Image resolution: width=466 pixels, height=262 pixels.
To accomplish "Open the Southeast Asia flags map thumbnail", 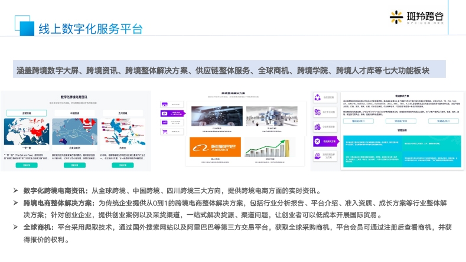I will tap(123, 132).
